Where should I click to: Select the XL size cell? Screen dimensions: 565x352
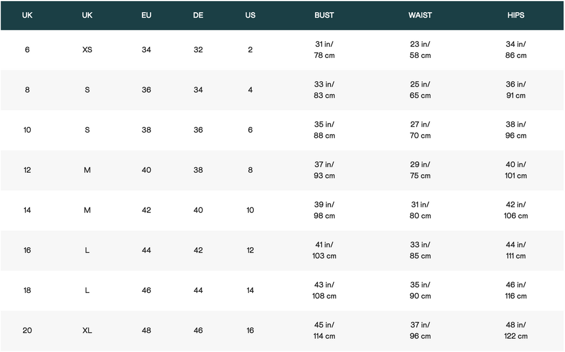click(87, 330)
